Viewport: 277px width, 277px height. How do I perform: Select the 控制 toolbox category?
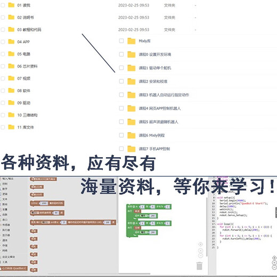pyautogui.click(x=5, y=184)
